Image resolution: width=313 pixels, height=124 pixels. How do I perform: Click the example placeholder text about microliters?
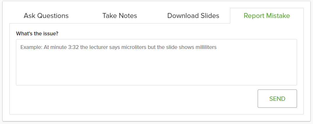pos(119,48)
